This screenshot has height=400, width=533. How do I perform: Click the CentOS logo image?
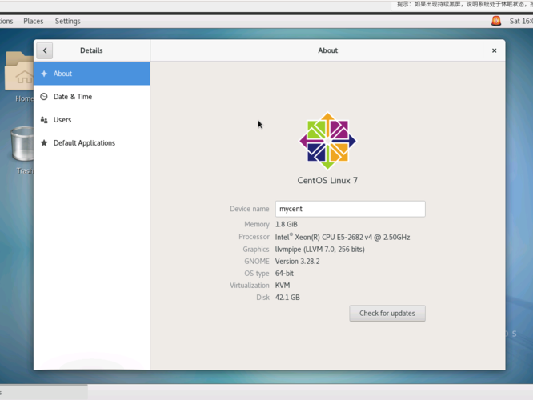tap(327, 141)
